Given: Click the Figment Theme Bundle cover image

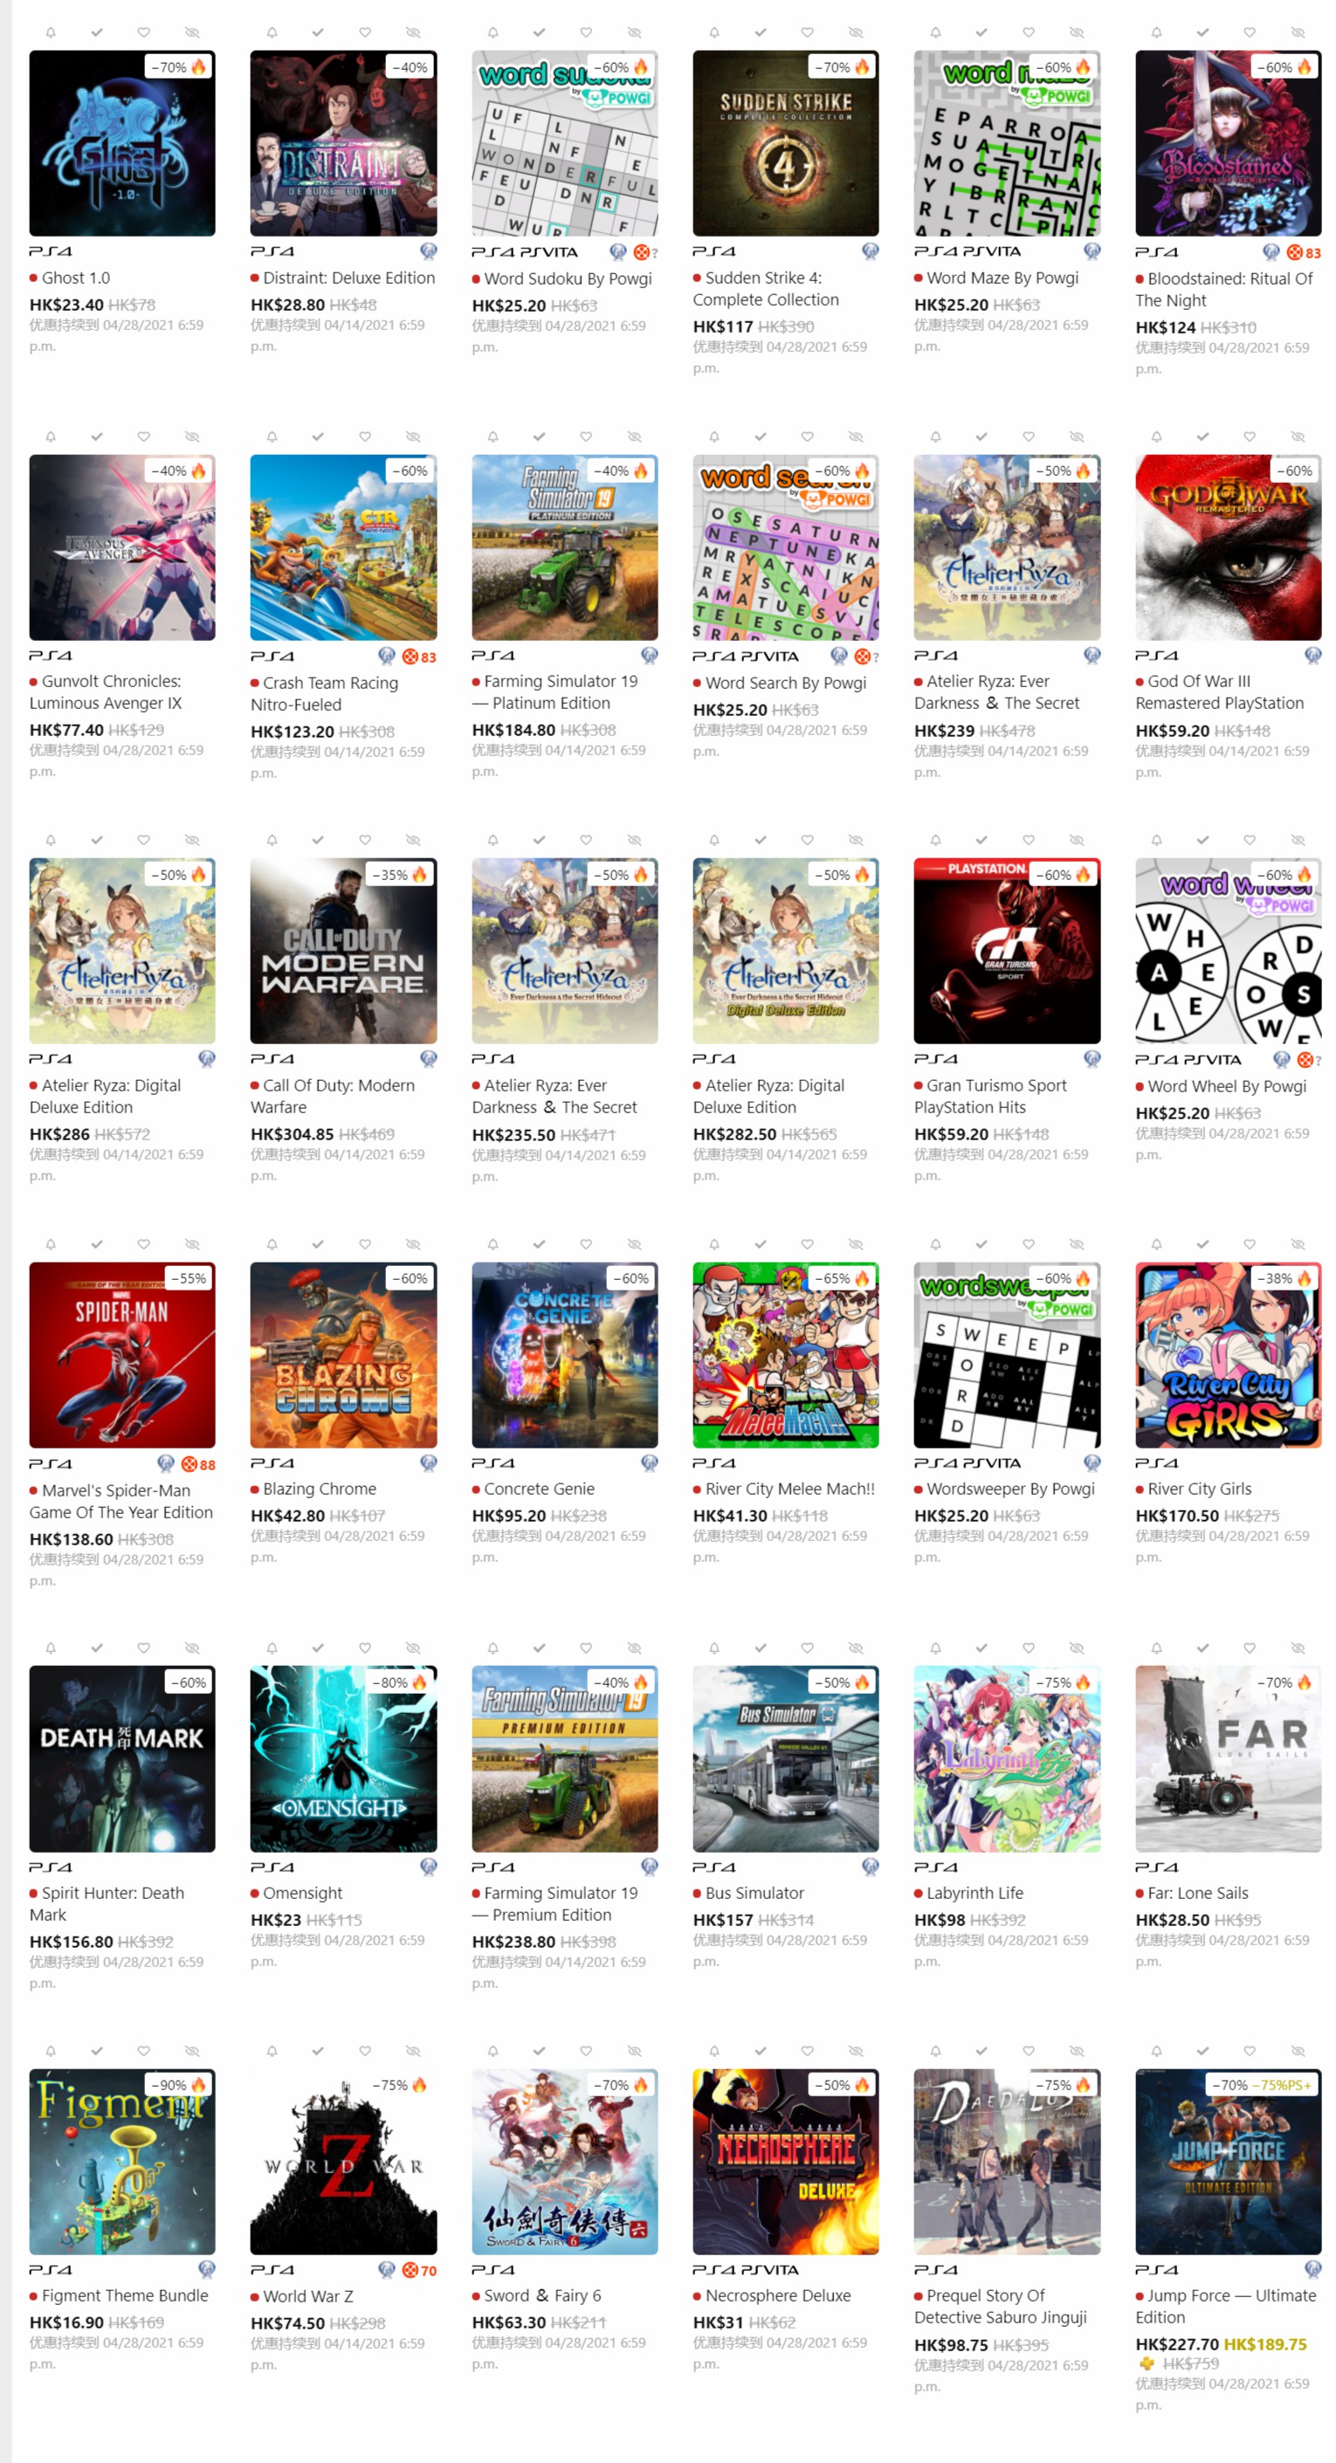Looking at the screenshot, I should point(122,2162).
